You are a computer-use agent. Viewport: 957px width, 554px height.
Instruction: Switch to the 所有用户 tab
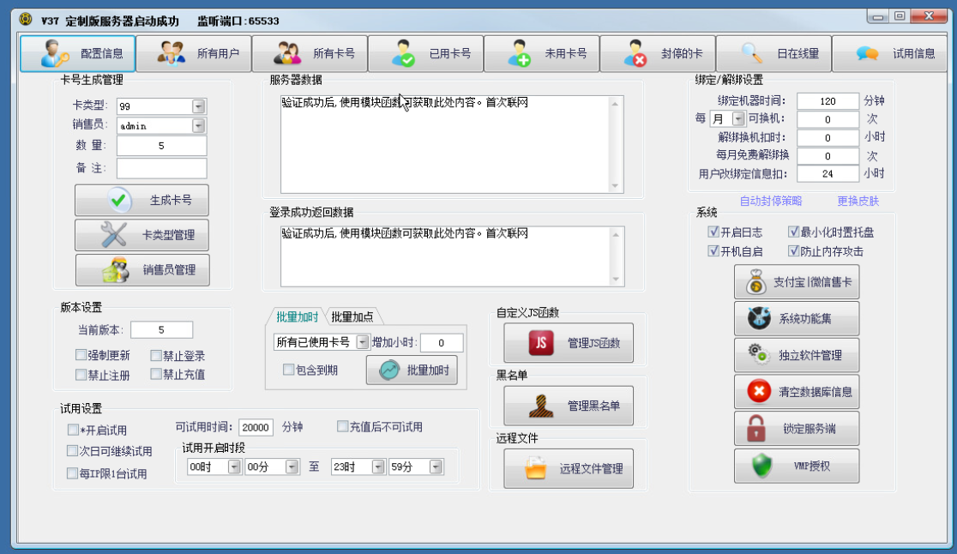point(194,54)
